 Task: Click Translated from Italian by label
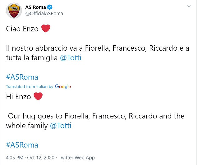click(30, 87)
